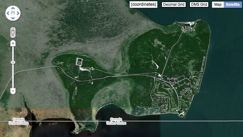Click the rectangular lagoon ponds on the west peninsula
Viewport: 243px width, 137px height.
[79, 62]
